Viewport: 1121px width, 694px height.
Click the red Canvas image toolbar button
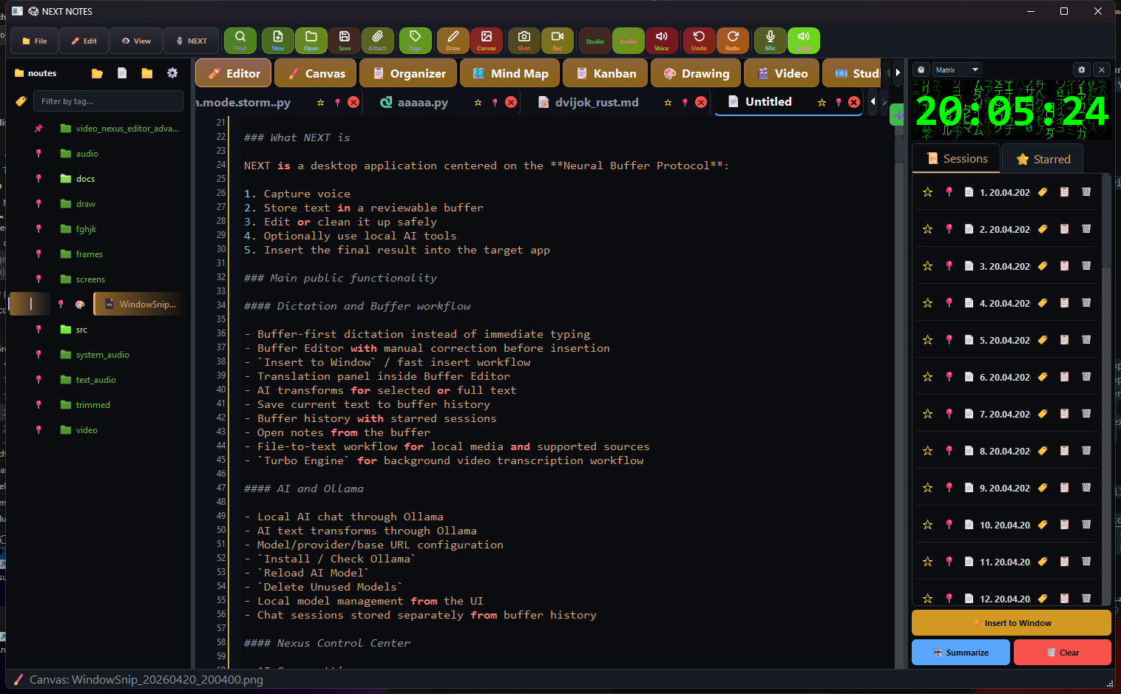[x=487, y=40]
